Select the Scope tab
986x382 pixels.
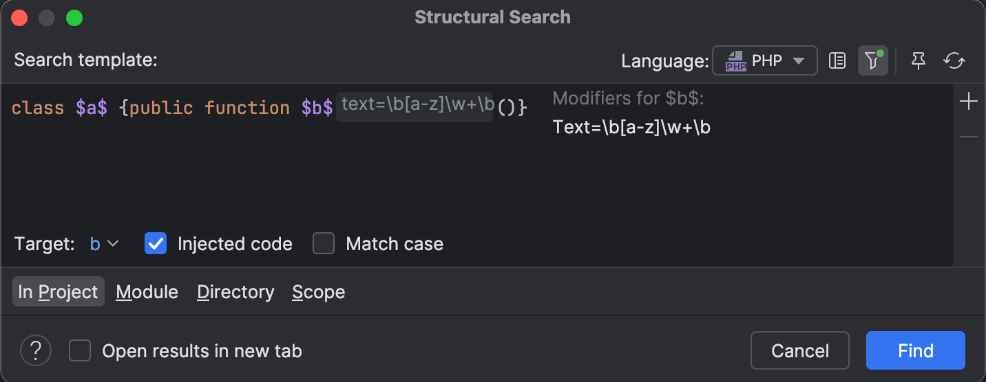318,292
